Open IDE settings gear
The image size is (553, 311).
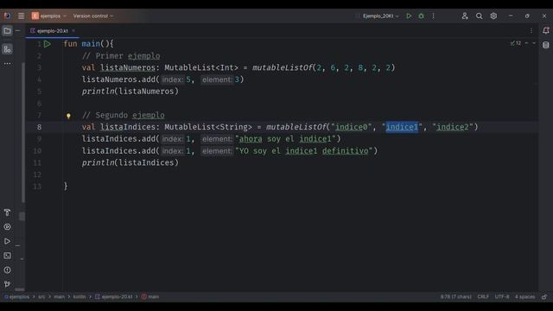coord(493,16)
